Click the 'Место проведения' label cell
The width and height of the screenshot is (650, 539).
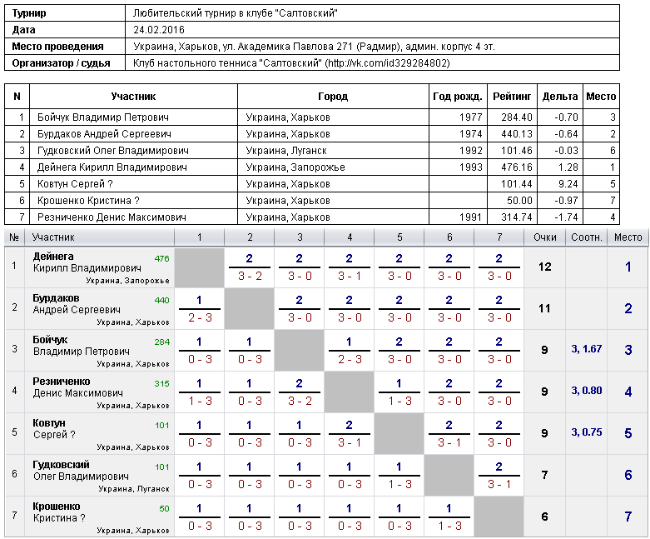click(65, 47)
